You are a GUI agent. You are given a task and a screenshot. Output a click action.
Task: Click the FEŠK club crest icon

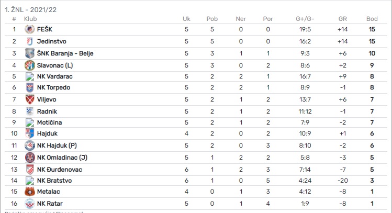(29, 29)
